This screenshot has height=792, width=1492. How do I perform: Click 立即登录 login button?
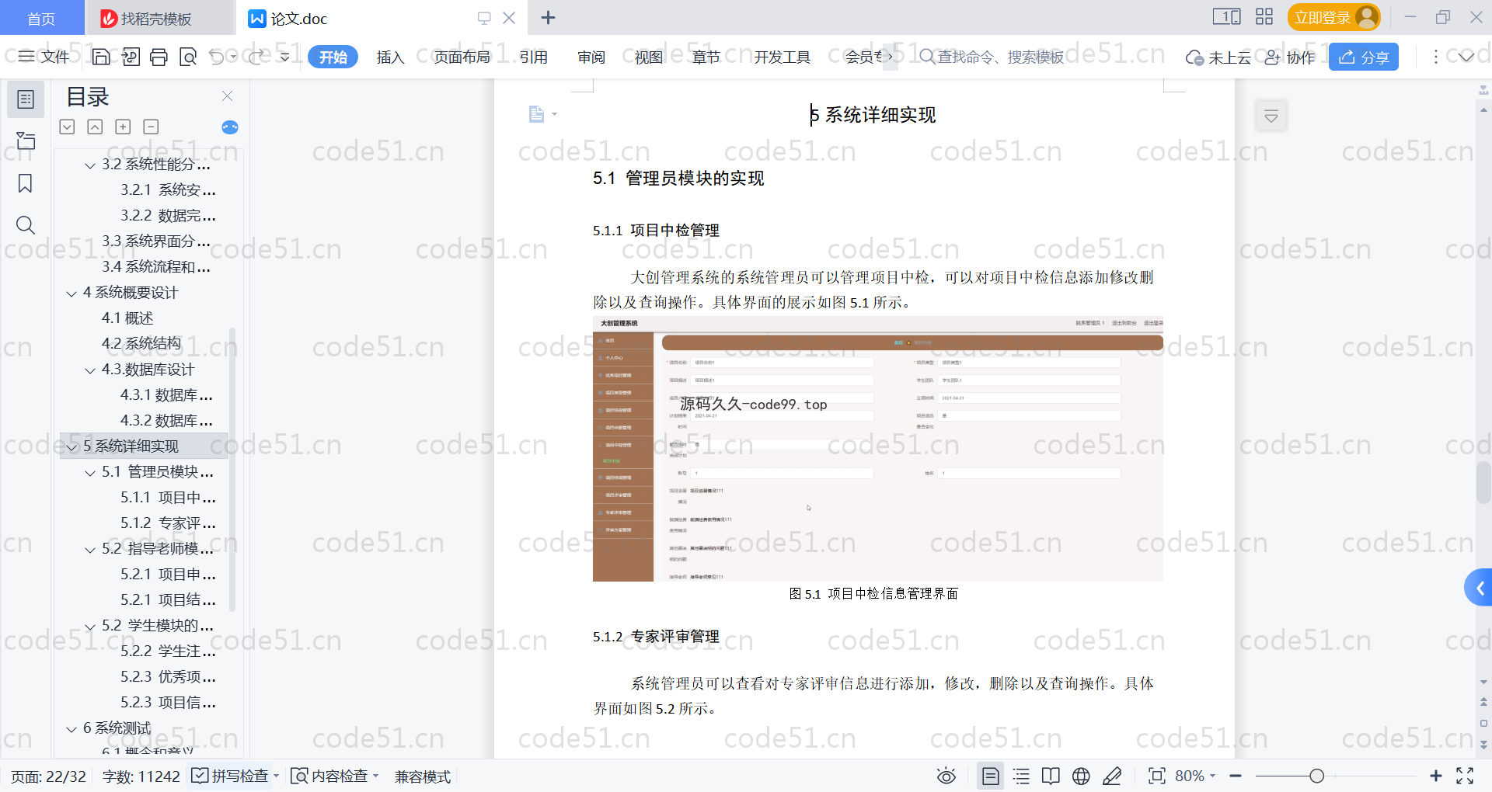tap(1333, 17)
